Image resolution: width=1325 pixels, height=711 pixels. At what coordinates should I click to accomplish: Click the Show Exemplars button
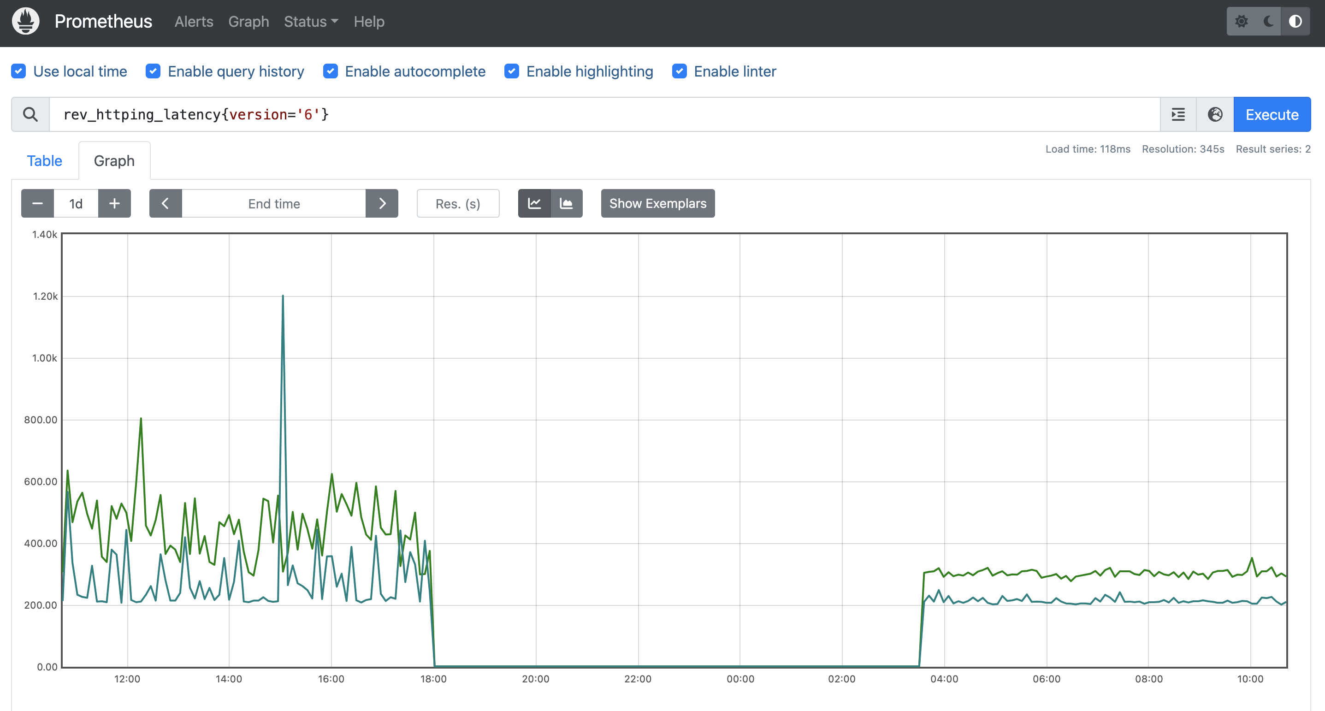point(657,203)
